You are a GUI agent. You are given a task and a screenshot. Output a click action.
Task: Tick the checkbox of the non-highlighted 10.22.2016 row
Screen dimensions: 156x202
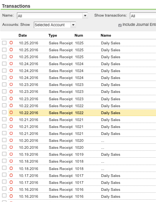[4, 105]
